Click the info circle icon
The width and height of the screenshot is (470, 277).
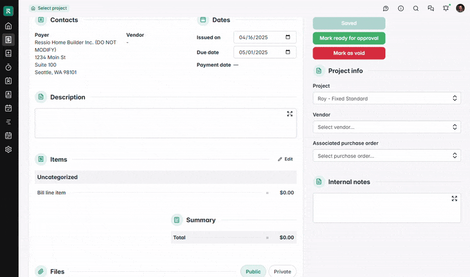pos(401,8)
